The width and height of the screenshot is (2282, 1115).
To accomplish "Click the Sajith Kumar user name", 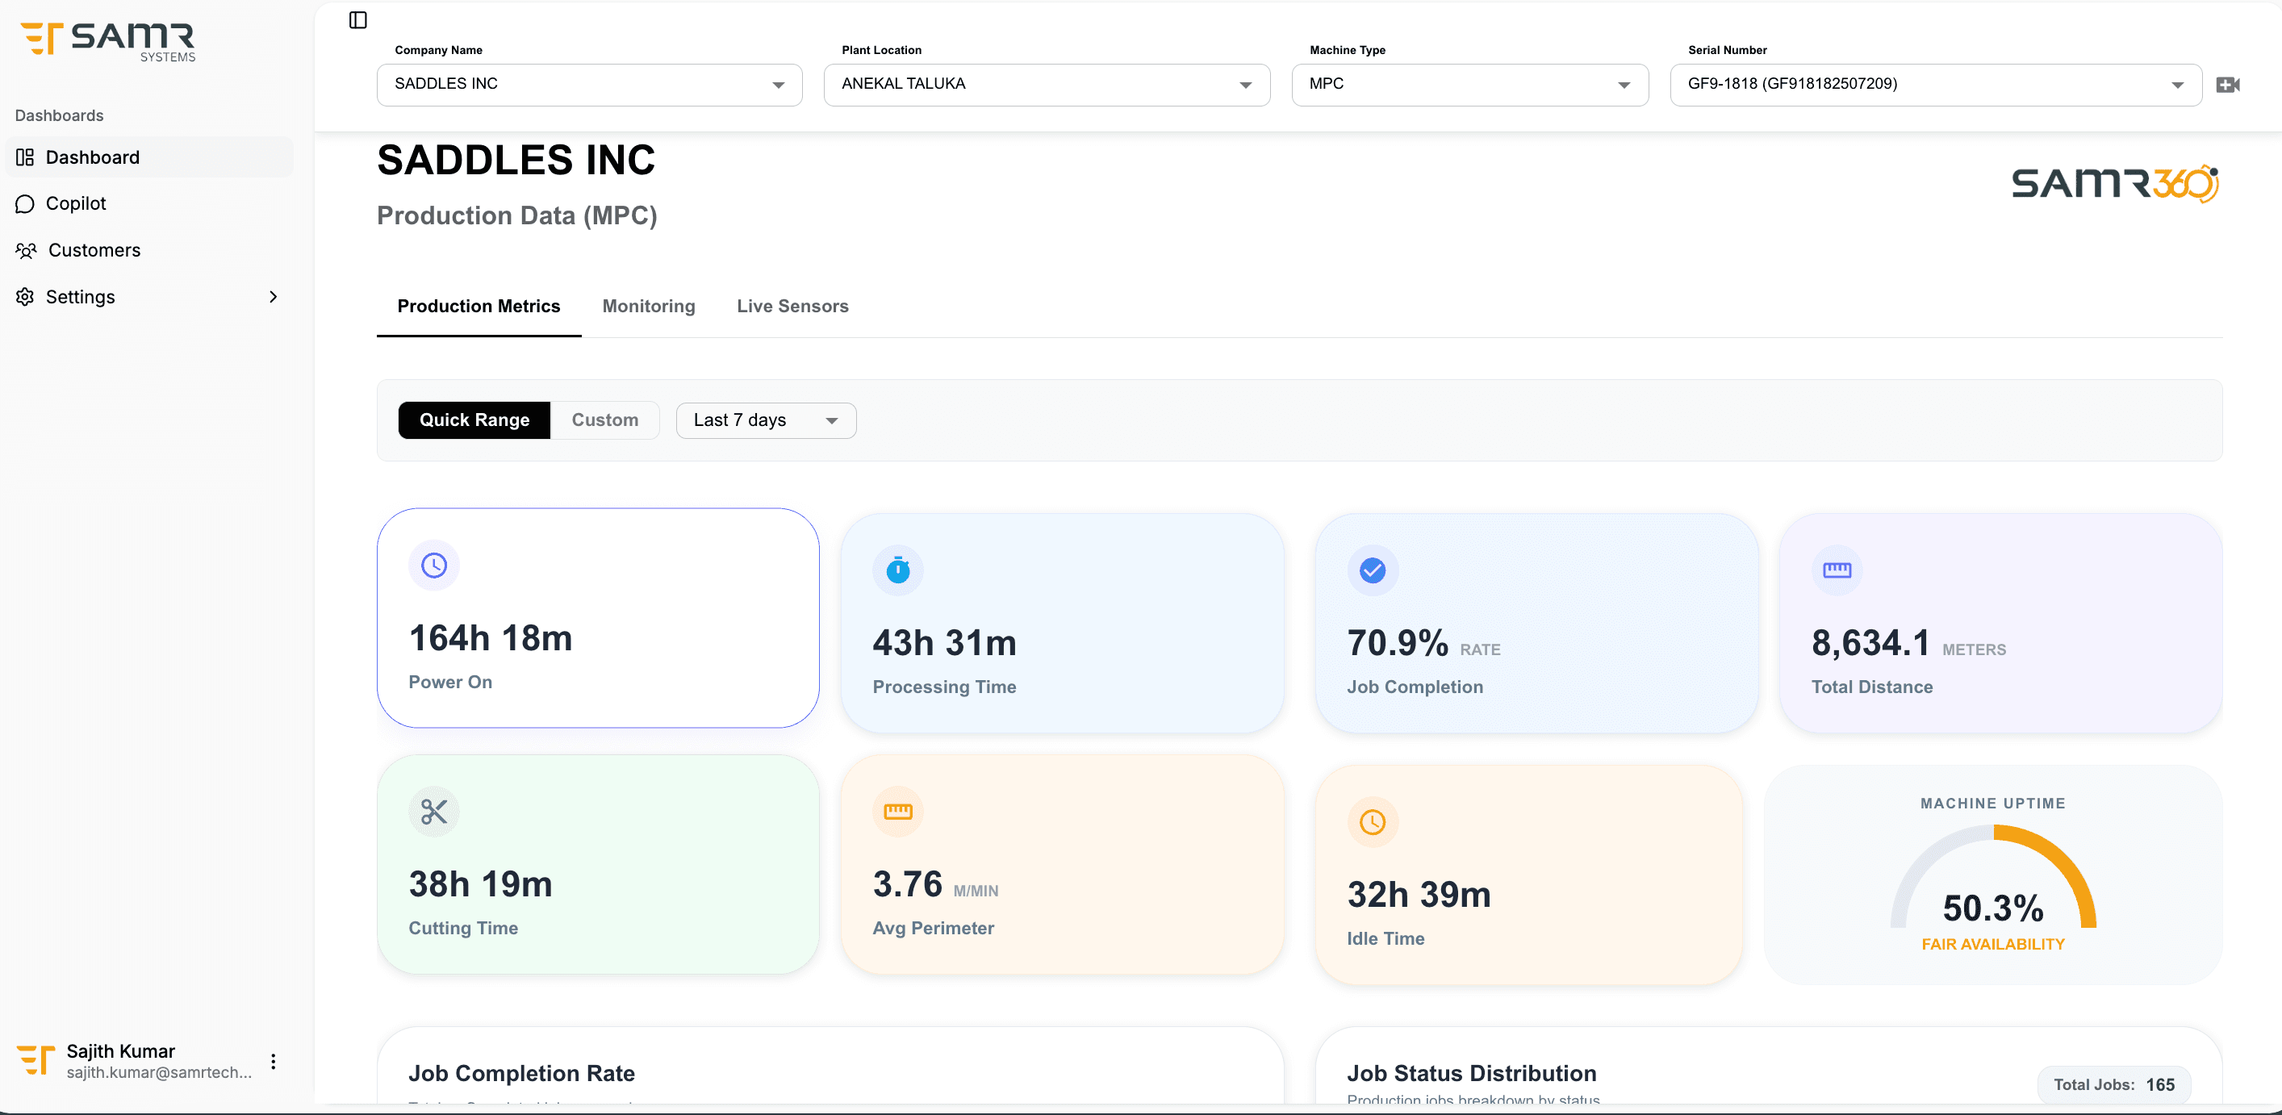I will [121, 1051].
